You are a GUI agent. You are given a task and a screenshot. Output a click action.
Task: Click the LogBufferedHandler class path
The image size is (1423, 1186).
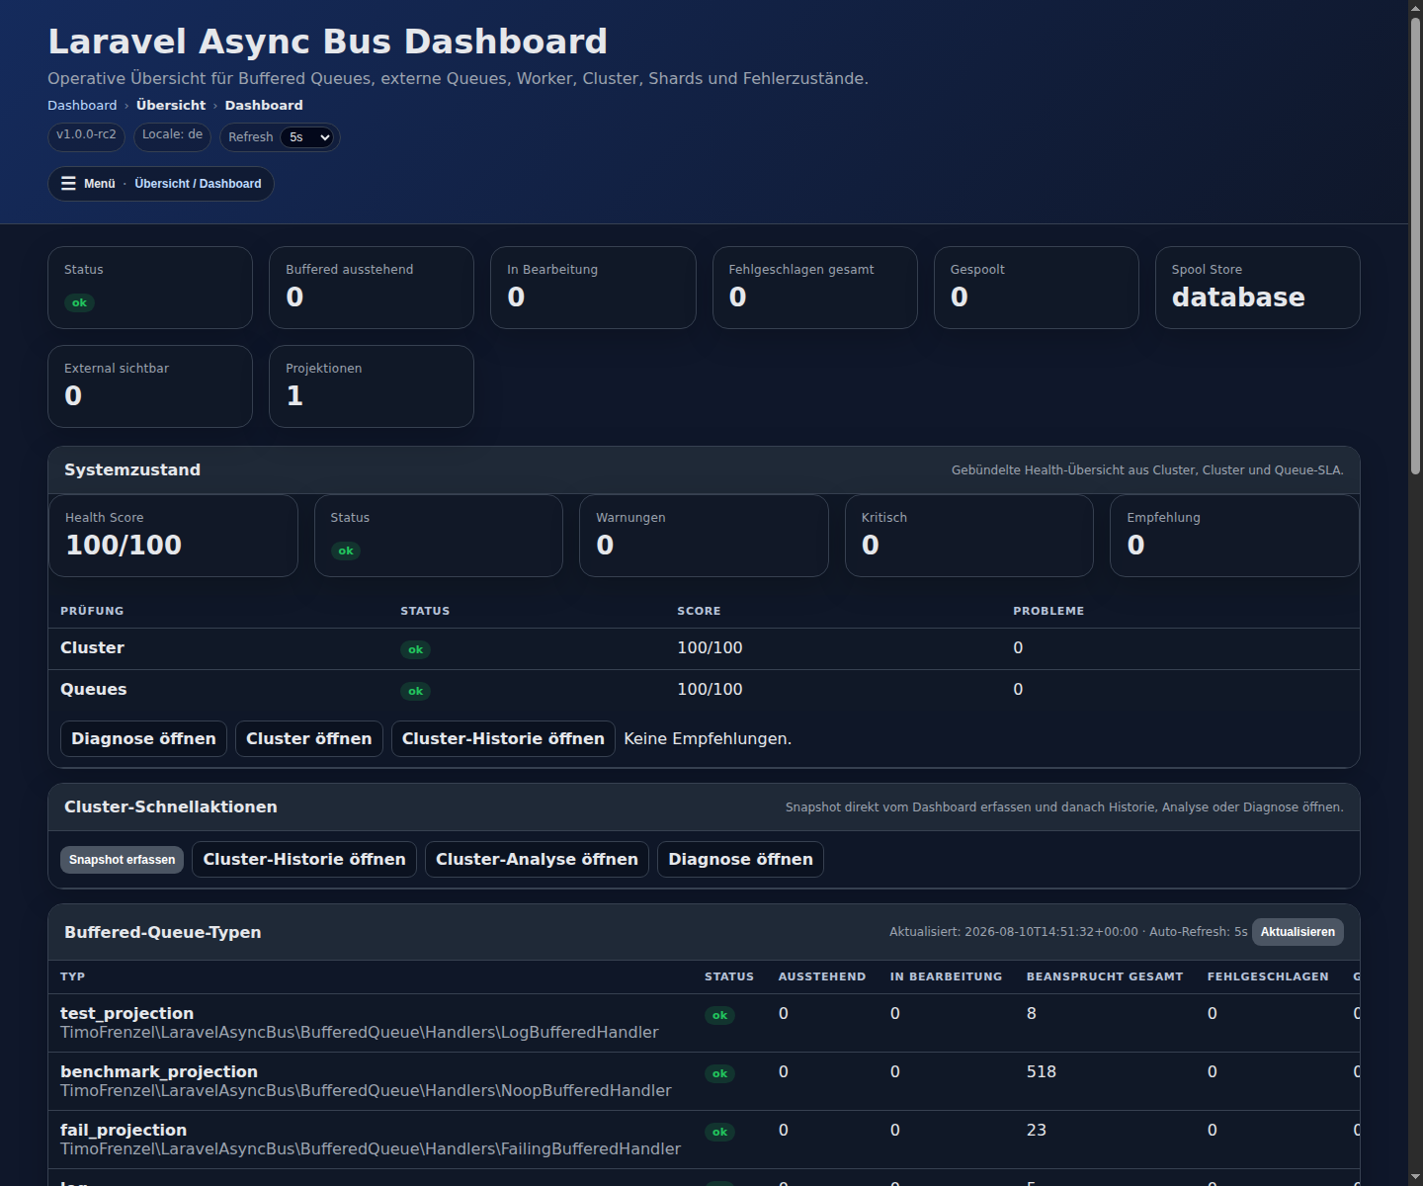[x=359, y=1033]
